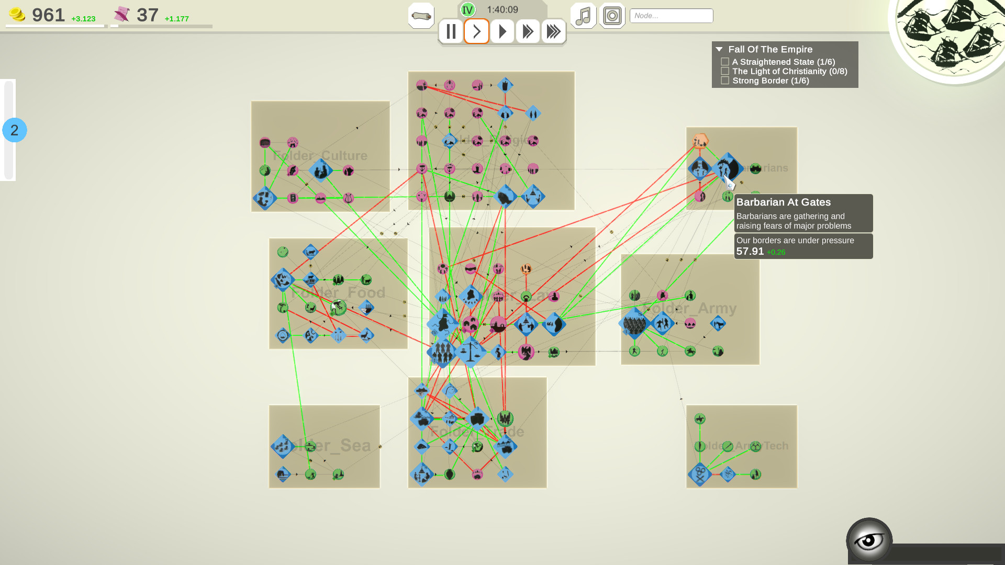1005x565 pixels.
Task: Select the fastest game speed
Action: click(x=553, y=31)
